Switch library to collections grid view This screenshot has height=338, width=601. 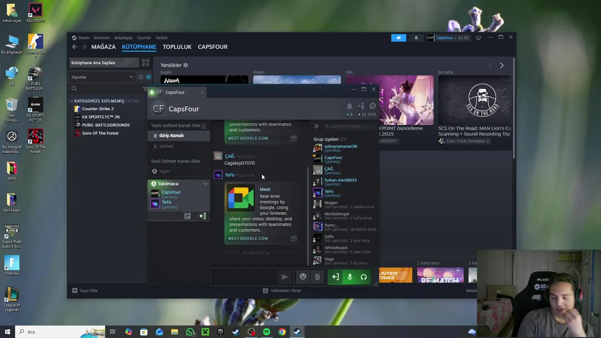click(x=146, y=62)
